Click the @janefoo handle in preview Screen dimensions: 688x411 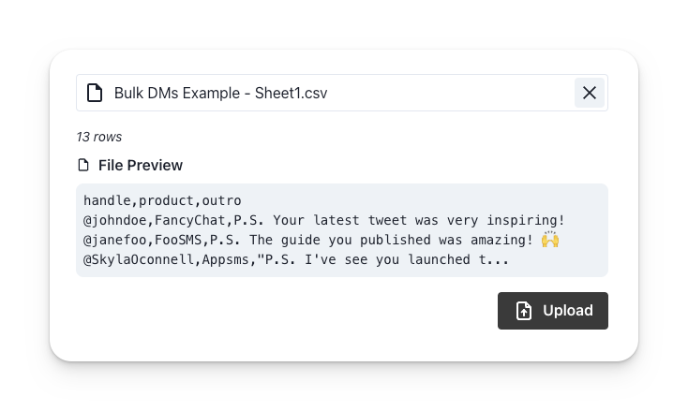[115, 240]
